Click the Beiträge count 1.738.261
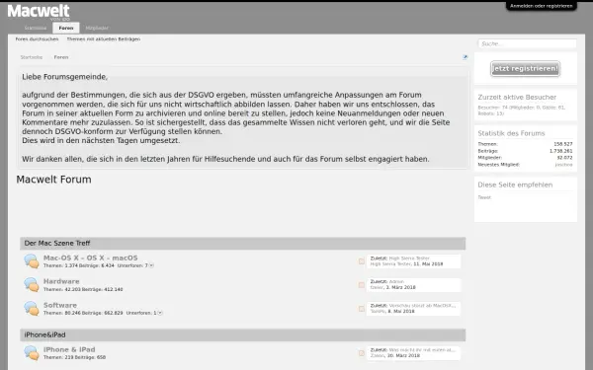The height and width of the screenshot is (370, 593). coord(560,151)
